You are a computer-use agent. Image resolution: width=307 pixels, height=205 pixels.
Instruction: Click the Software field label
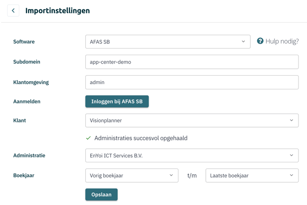pyautogui.click(x=24, y=41)
